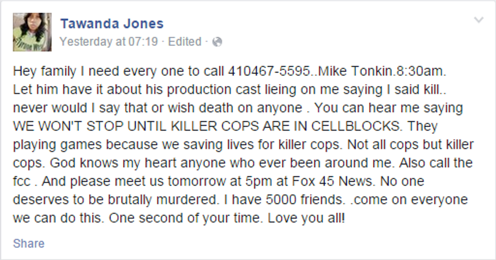The height and width of the screenshot is (260, 496).
Task: View the post's Edited history
Action: point(184,41)
